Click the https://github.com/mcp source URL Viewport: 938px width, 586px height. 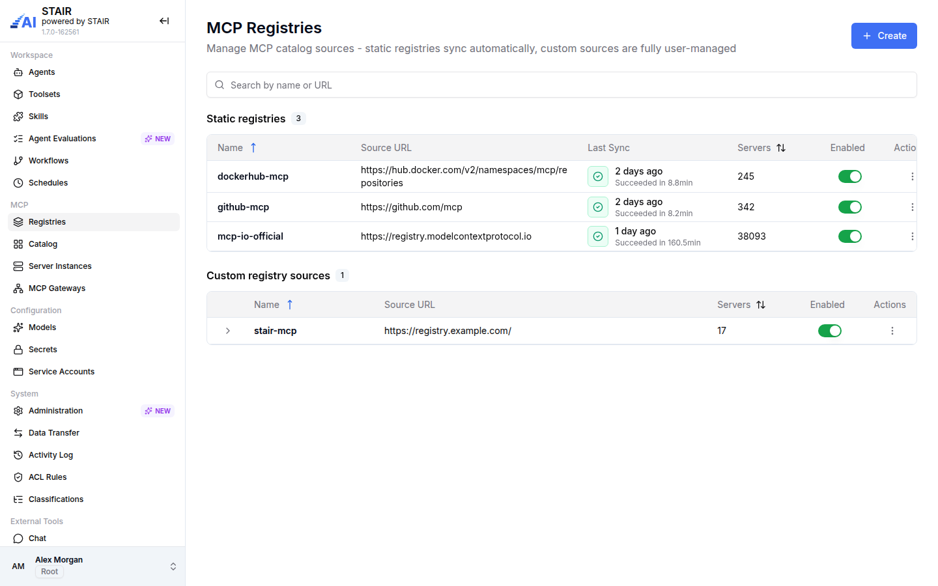[412, 207]
